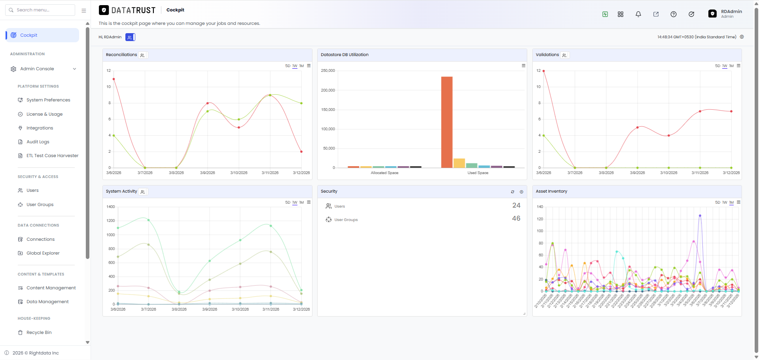Open Datastore DB Utilization chart menu
759x360 pixels.
(x=523, y=66)
